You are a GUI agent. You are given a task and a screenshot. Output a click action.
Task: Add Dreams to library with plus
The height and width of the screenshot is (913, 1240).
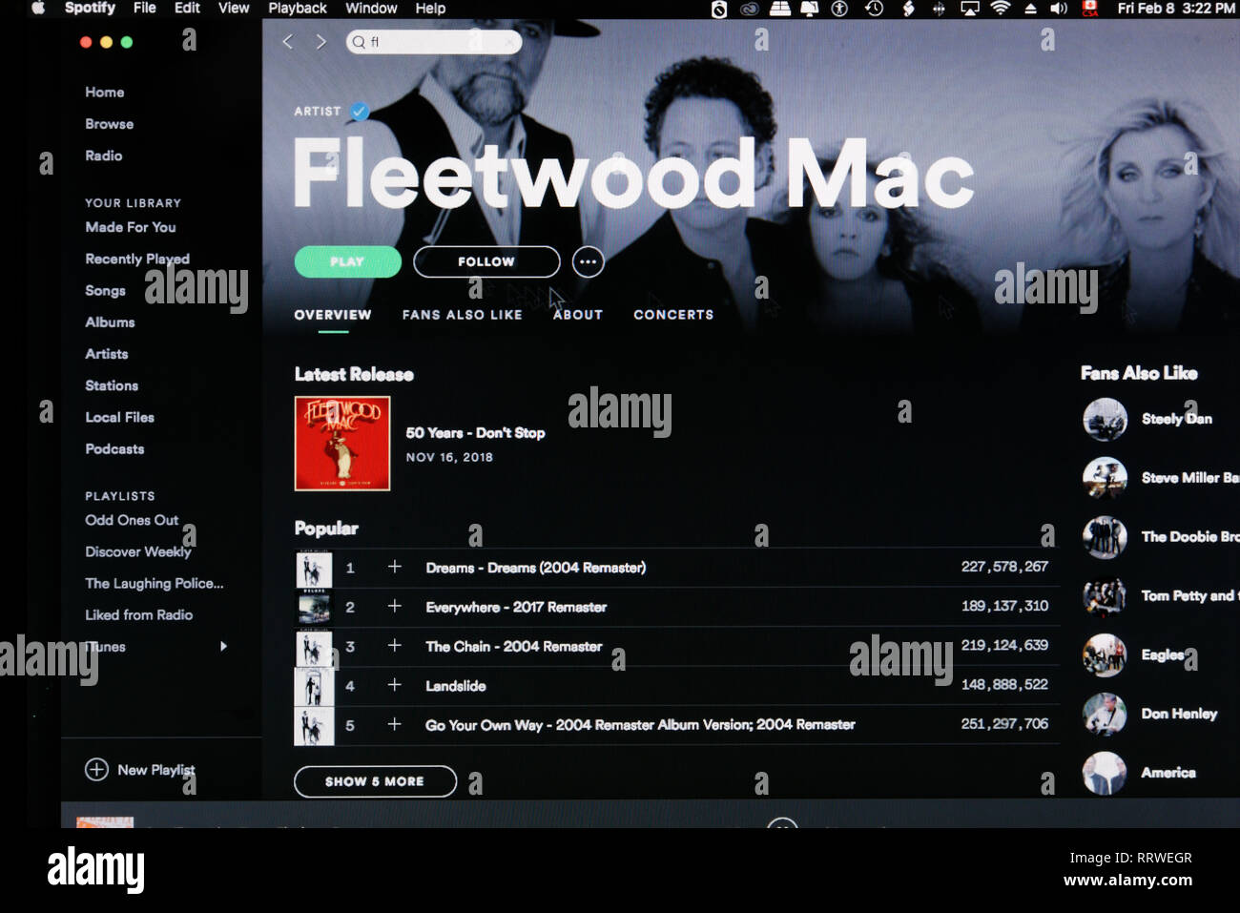395,567
